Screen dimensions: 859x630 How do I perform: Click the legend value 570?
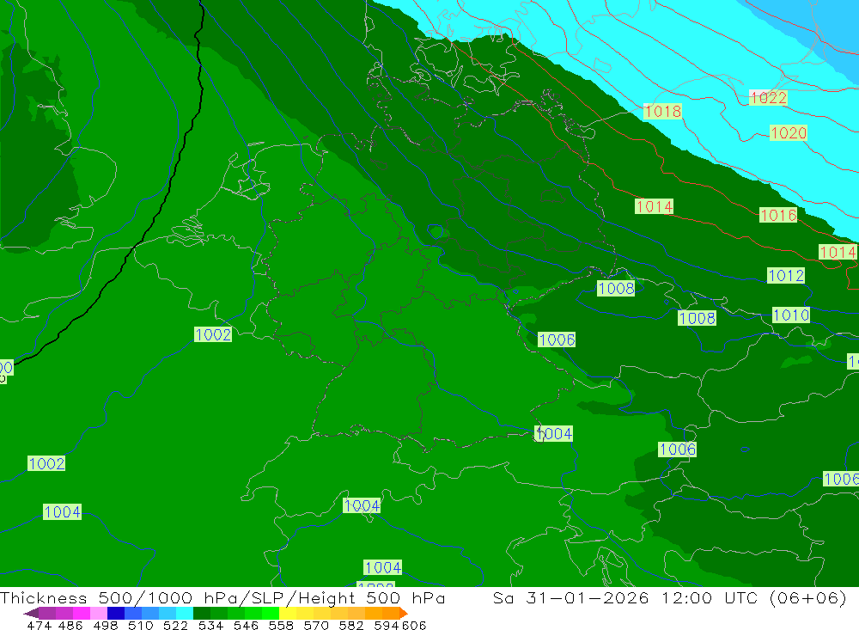pyautogui.click(x=316, y=626)
